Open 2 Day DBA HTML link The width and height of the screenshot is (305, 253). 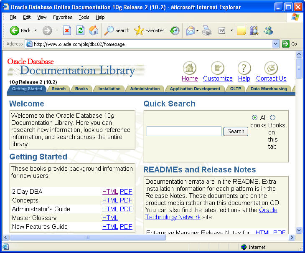tap(110, 192)
